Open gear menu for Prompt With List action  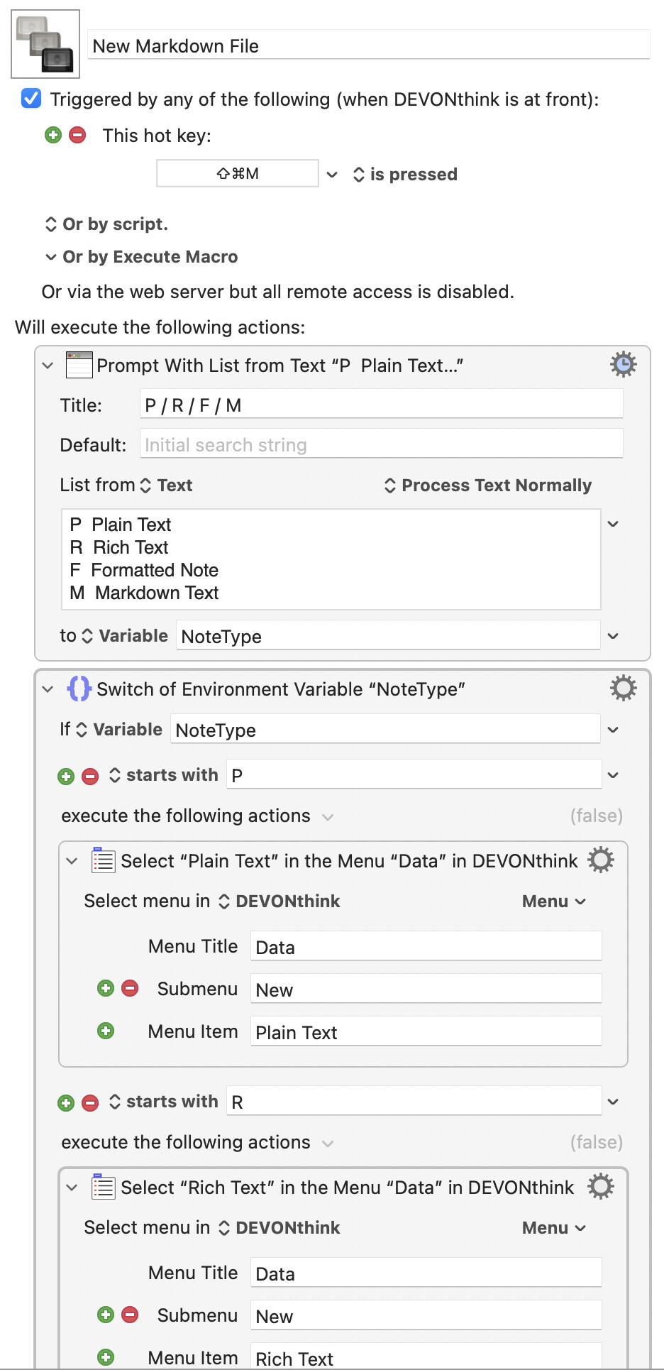click(623, 364)
